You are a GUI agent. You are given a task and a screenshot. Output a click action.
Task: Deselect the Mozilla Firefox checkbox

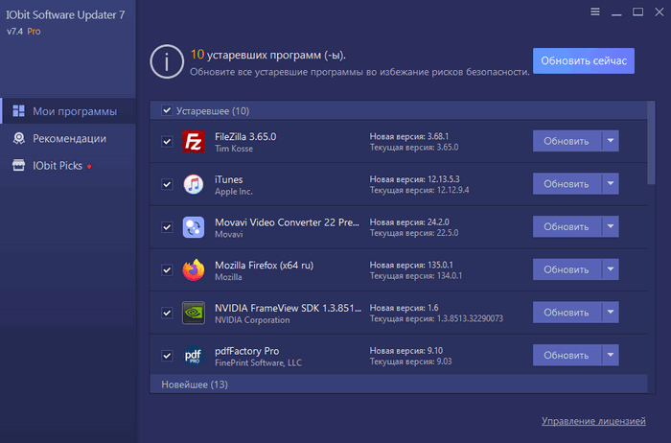click(167, 270)
